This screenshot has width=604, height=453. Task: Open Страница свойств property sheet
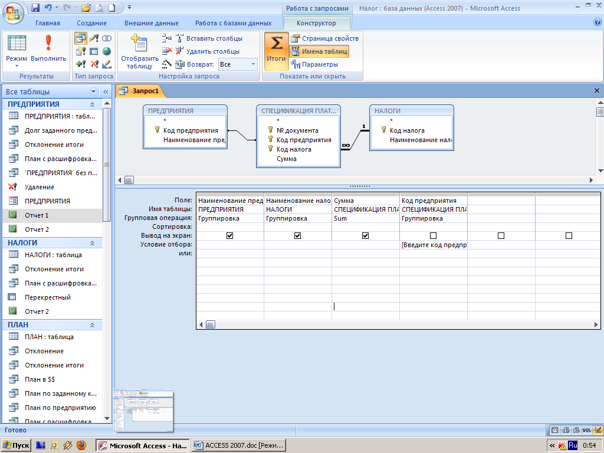click(325, 38)
